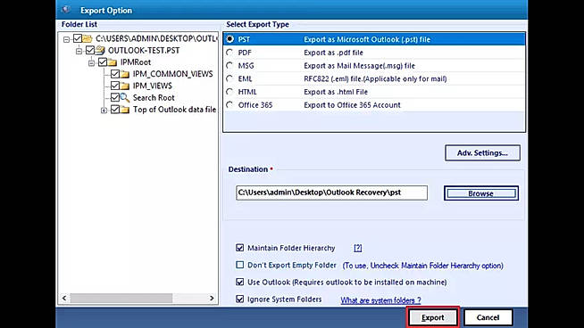
Task: Click the open folder icon of C:\USERS\ADMIN path
Action: [88, 38]
